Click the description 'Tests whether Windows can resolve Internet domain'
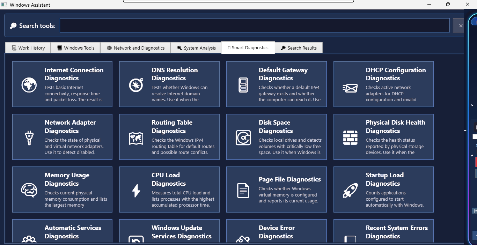 click(x=179, y=94)
